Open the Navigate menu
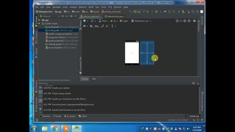235x132 pixels. click(x=57, y=7)
